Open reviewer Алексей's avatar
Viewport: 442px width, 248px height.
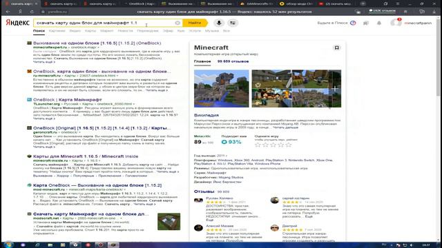198,228
